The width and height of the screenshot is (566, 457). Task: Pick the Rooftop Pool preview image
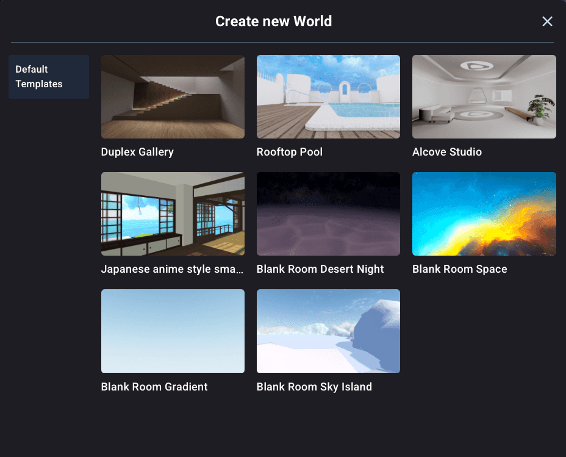(x=328, y=96)
